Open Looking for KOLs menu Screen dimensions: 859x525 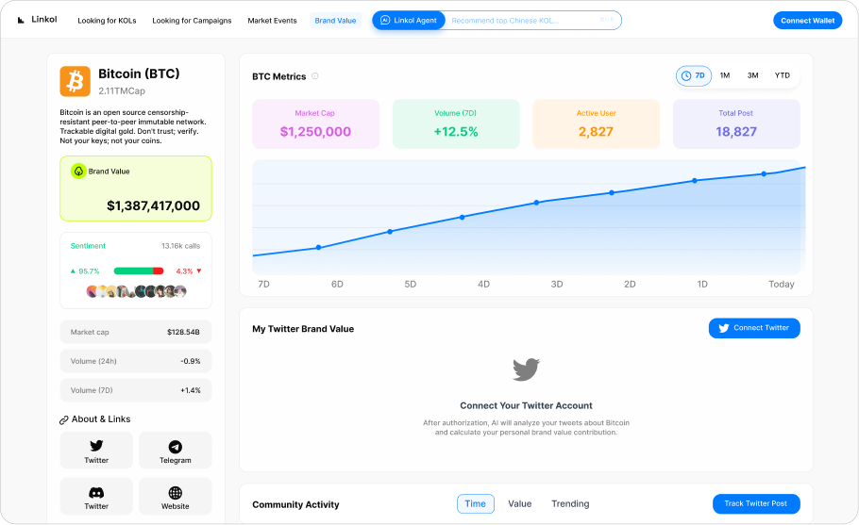pyautogui.click(x=107, y=21)
